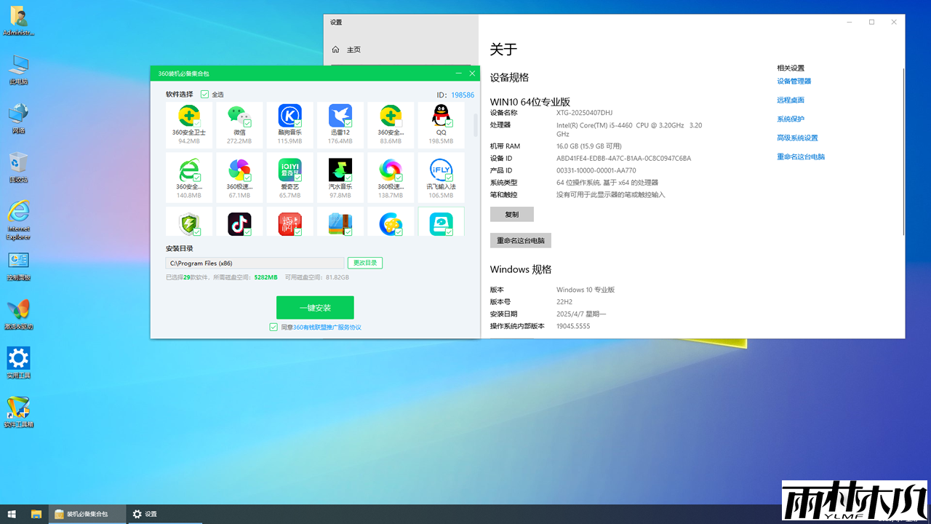Screen dimensions: 931x524
Task: Click the gray 重命名这台电脑 button
Action: [521, 240]
